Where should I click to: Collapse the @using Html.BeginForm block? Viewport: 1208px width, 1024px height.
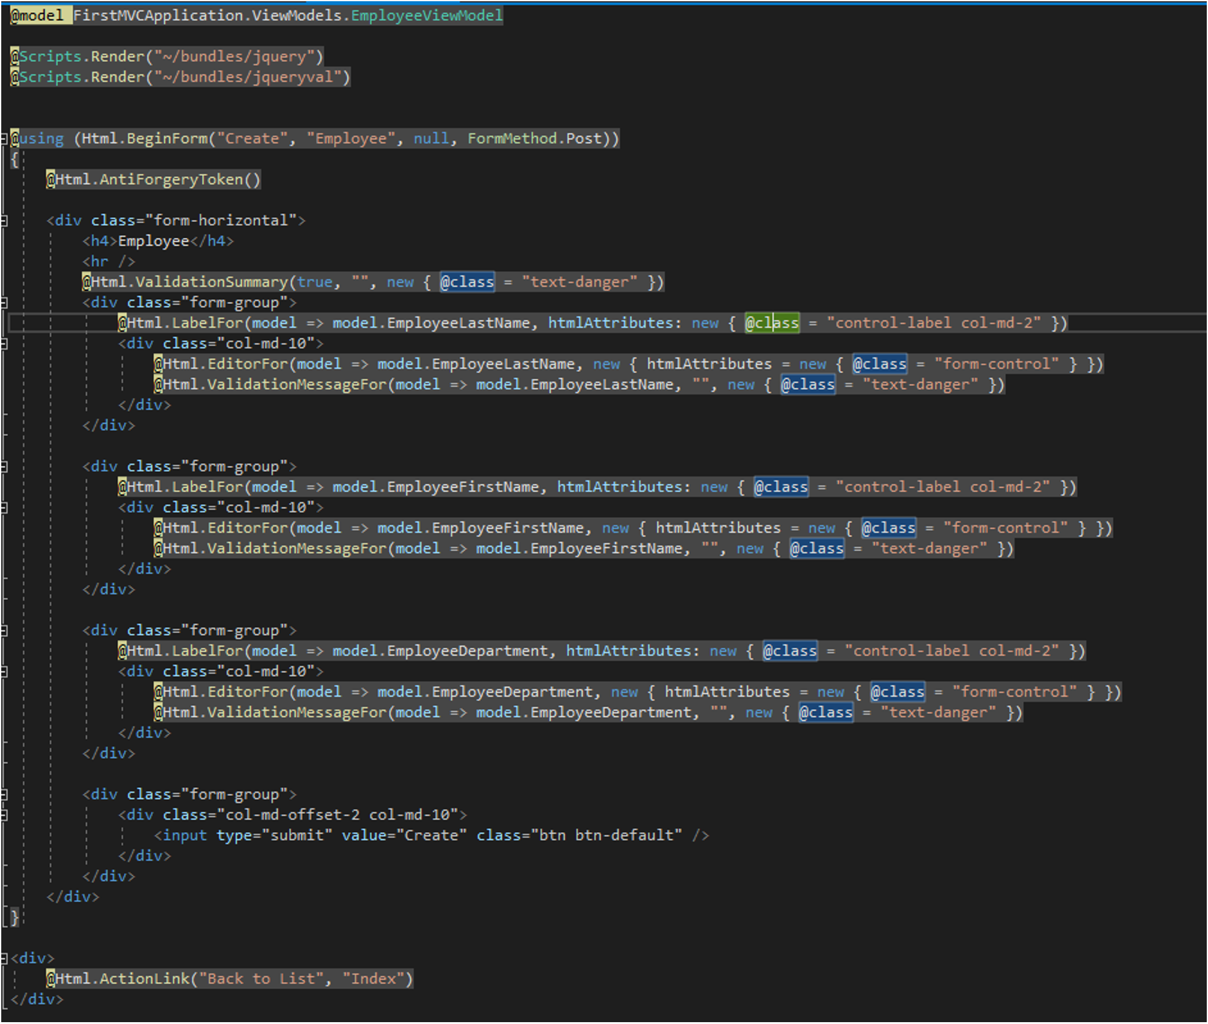[x=4, y=139]
